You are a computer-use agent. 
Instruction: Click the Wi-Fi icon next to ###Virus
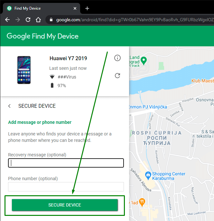[52, 77]
